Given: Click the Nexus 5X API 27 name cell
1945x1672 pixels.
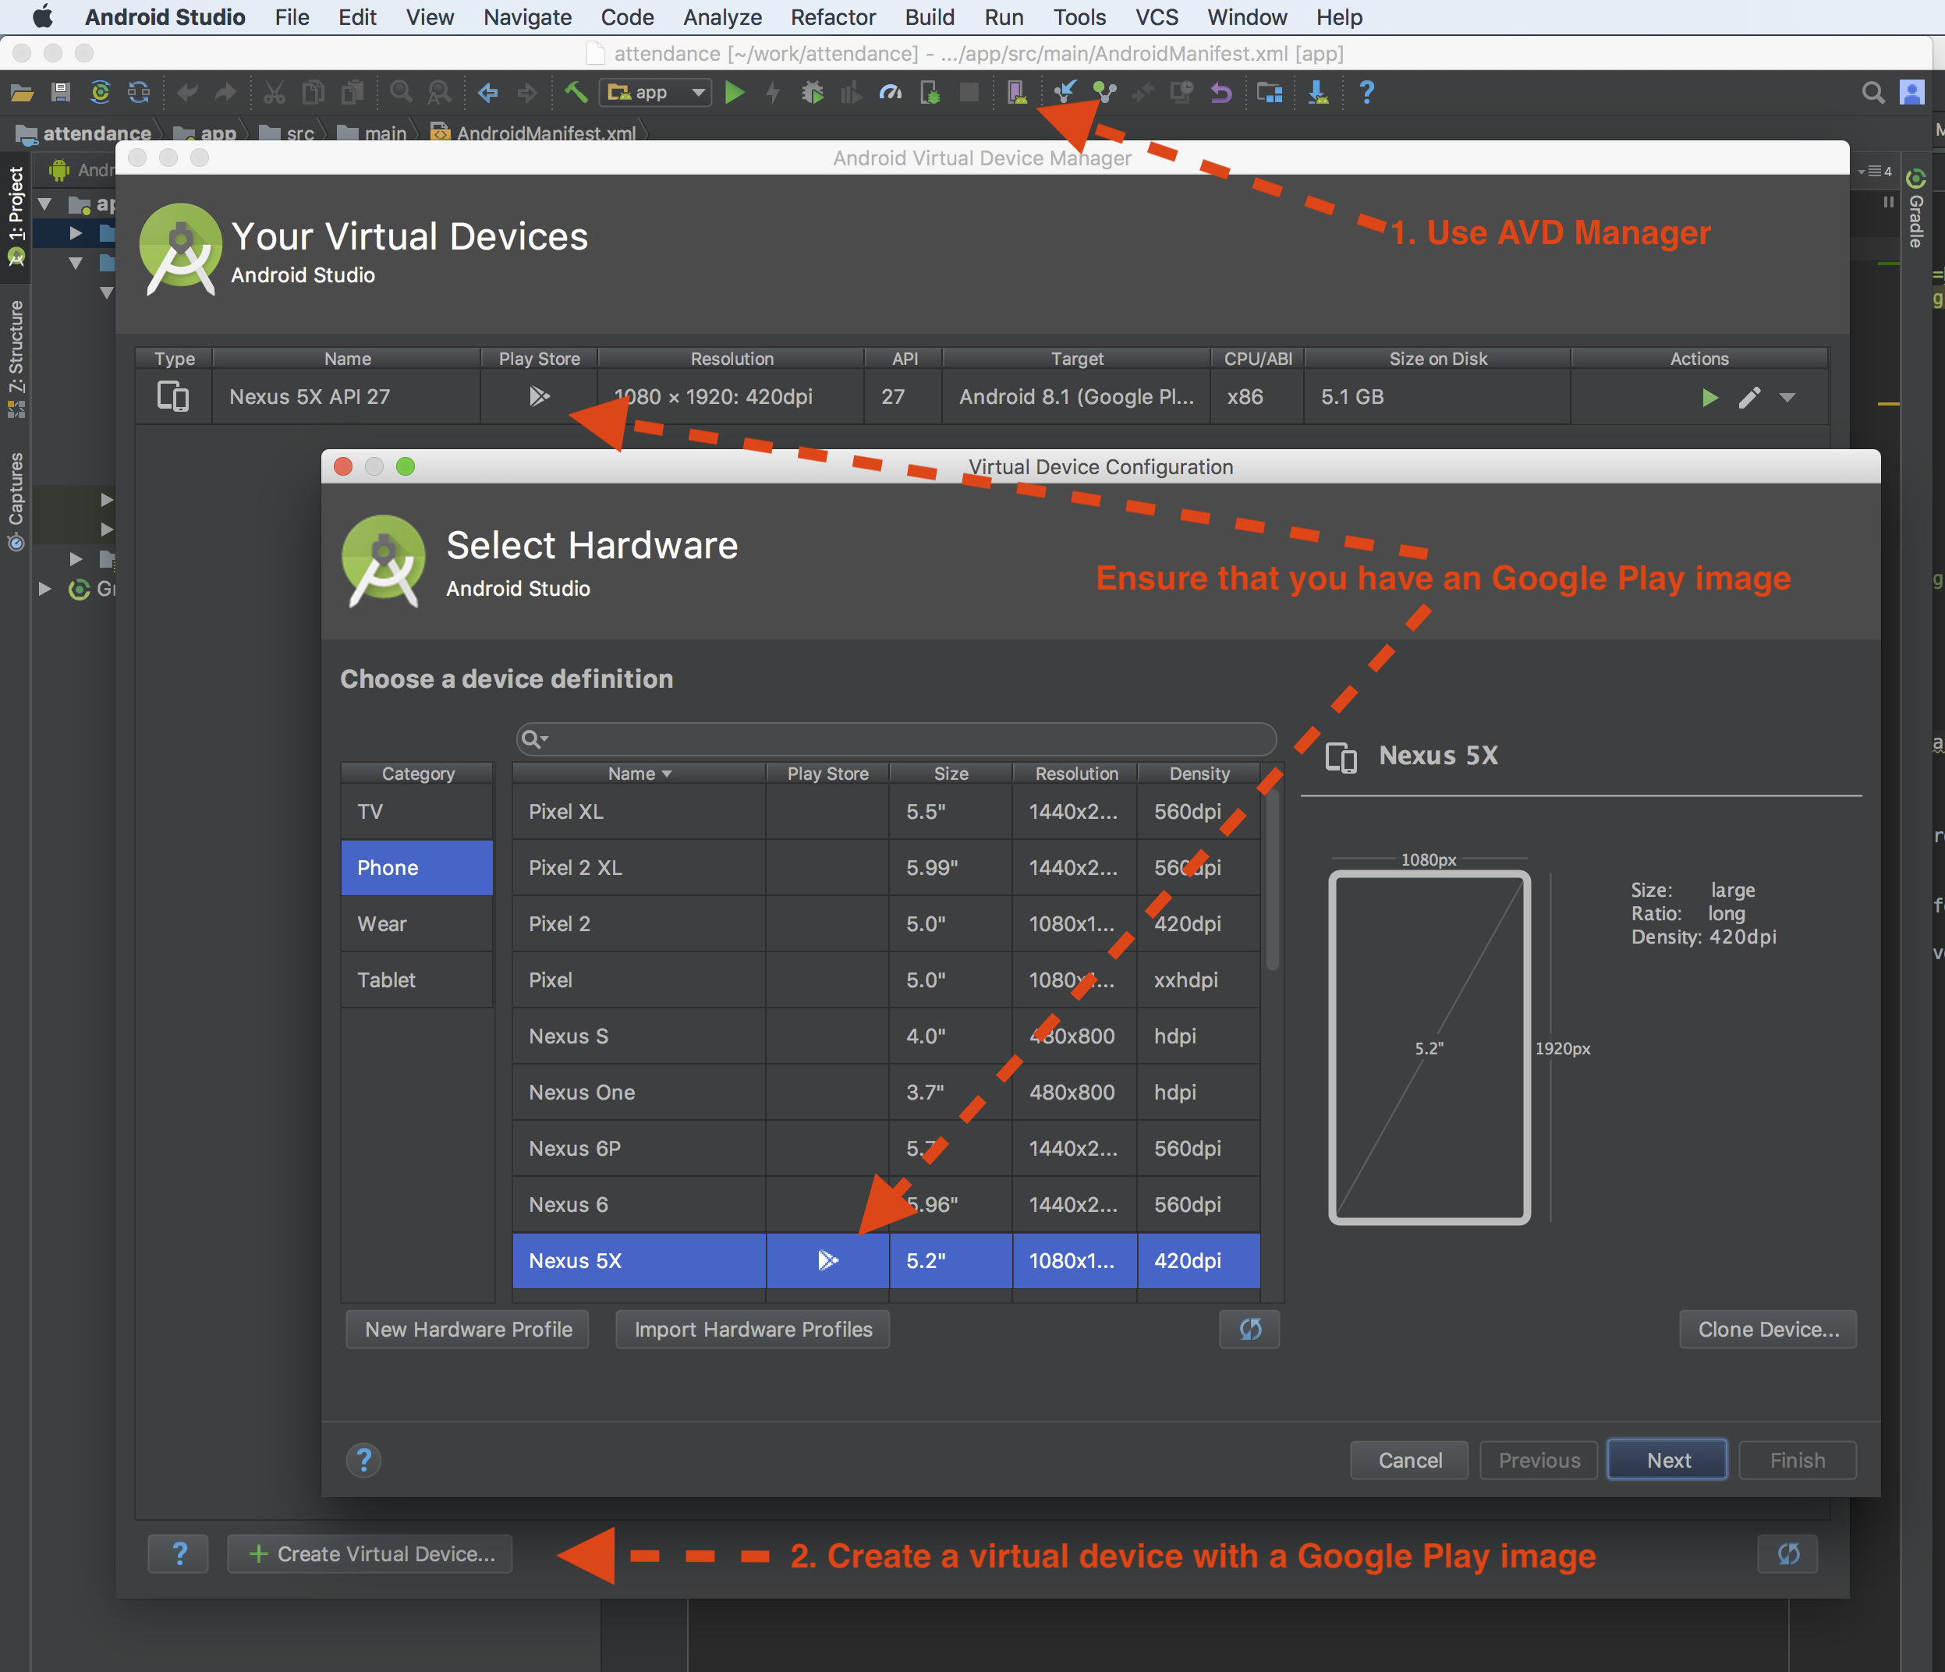Looking at the screenshot, I should tap(346, 397).
